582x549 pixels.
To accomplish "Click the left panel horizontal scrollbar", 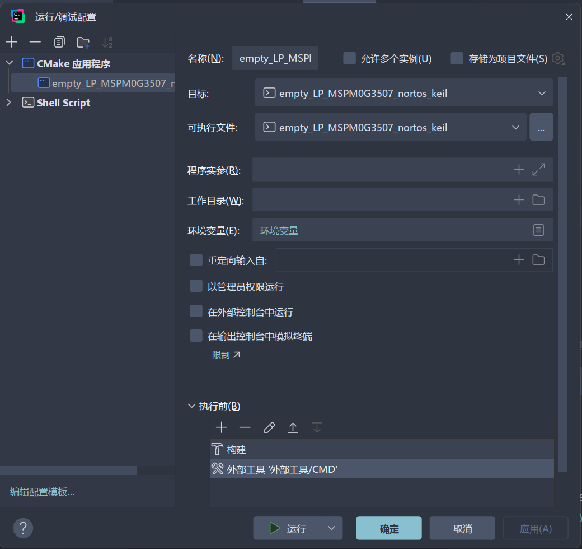I will coord(68,470).
